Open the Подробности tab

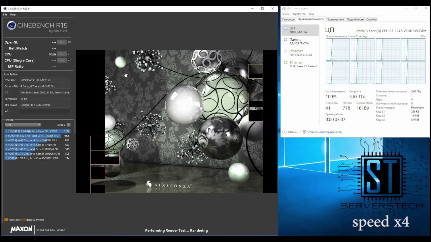tap(355, 19)
